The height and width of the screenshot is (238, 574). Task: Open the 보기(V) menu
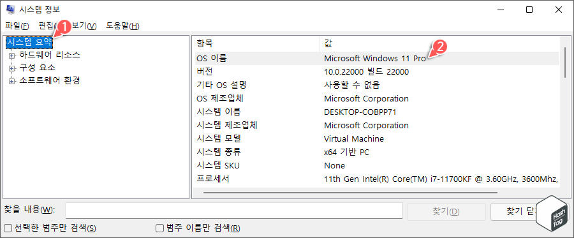[85, 26]
